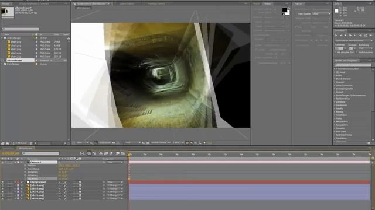This screenshot has height=210, width=375.
Task: Open the RAM preview options dropdown
Action: (354, 41)
